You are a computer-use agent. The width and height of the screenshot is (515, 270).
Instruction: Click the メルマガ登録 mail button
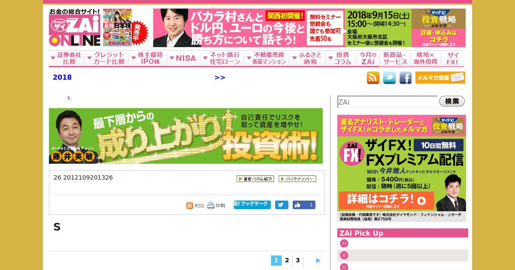pyautogui.click(x=440, y=78)
